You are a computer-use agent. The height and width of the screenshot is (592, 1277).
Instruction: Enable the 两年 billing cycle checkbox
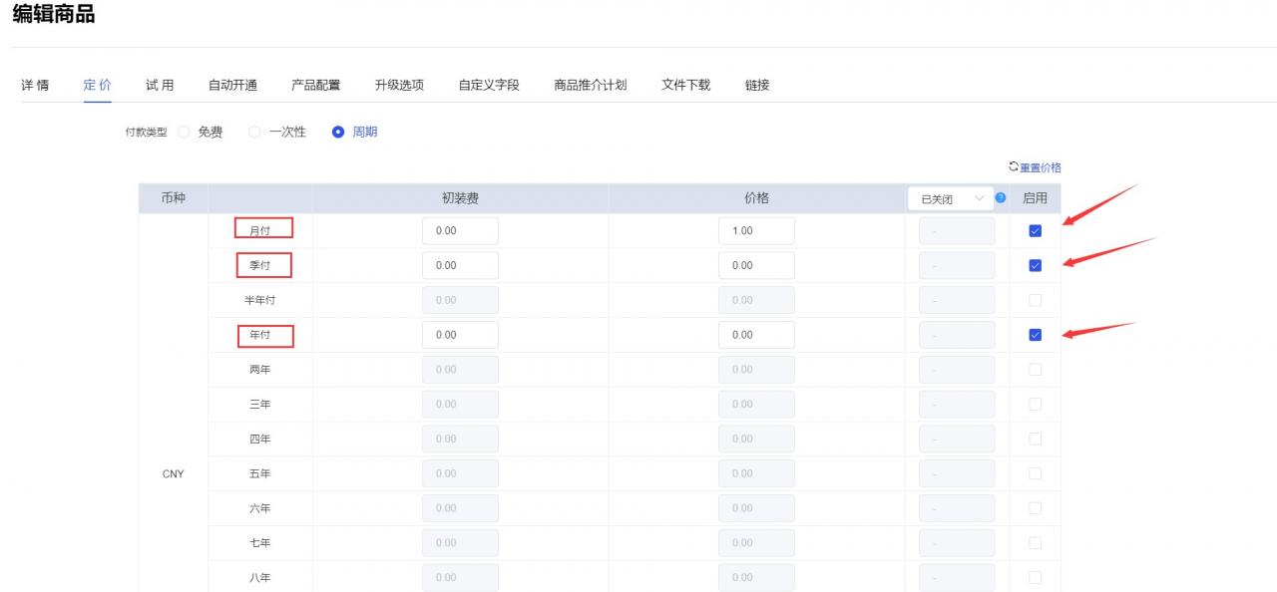[1035, 370]
